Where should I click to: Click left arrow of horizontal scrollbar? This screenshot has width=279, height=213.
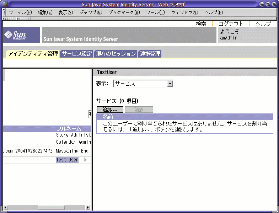coord(6,207)
